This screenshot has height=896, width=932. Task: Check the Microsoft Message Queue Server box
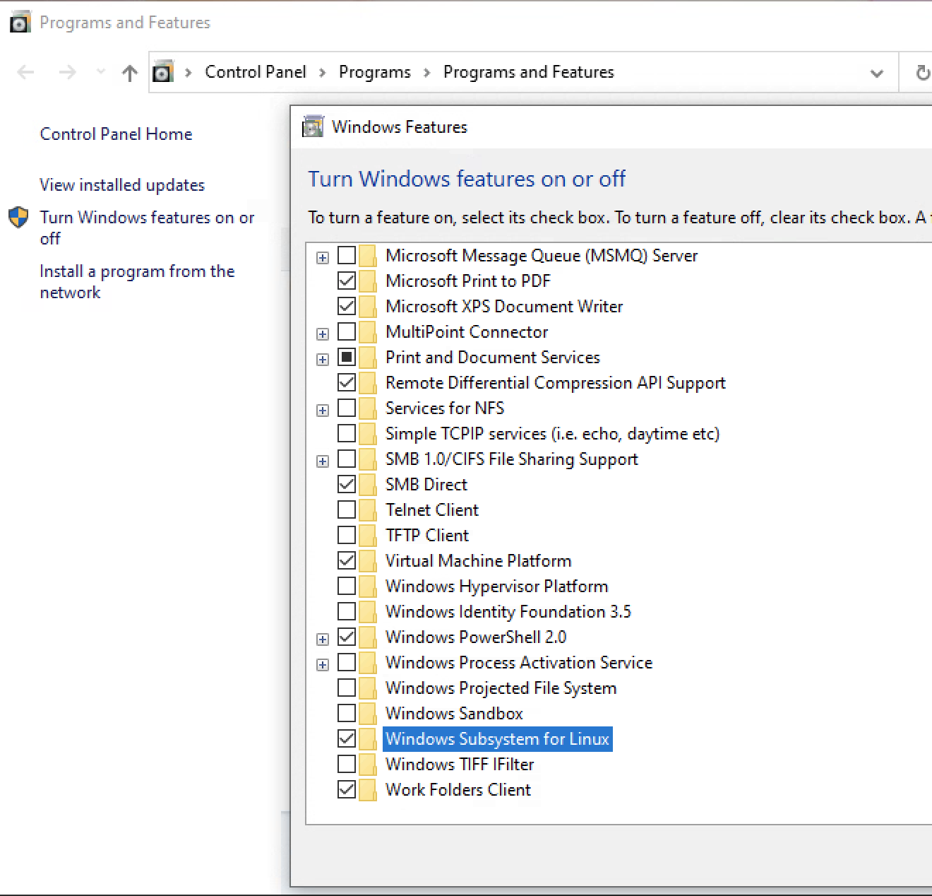(x=347, y=255)
